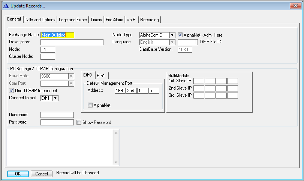Click the AlphaCom triangle icon in title bar
Viewport: 304px width, 181px height.
tap(6, 6)
